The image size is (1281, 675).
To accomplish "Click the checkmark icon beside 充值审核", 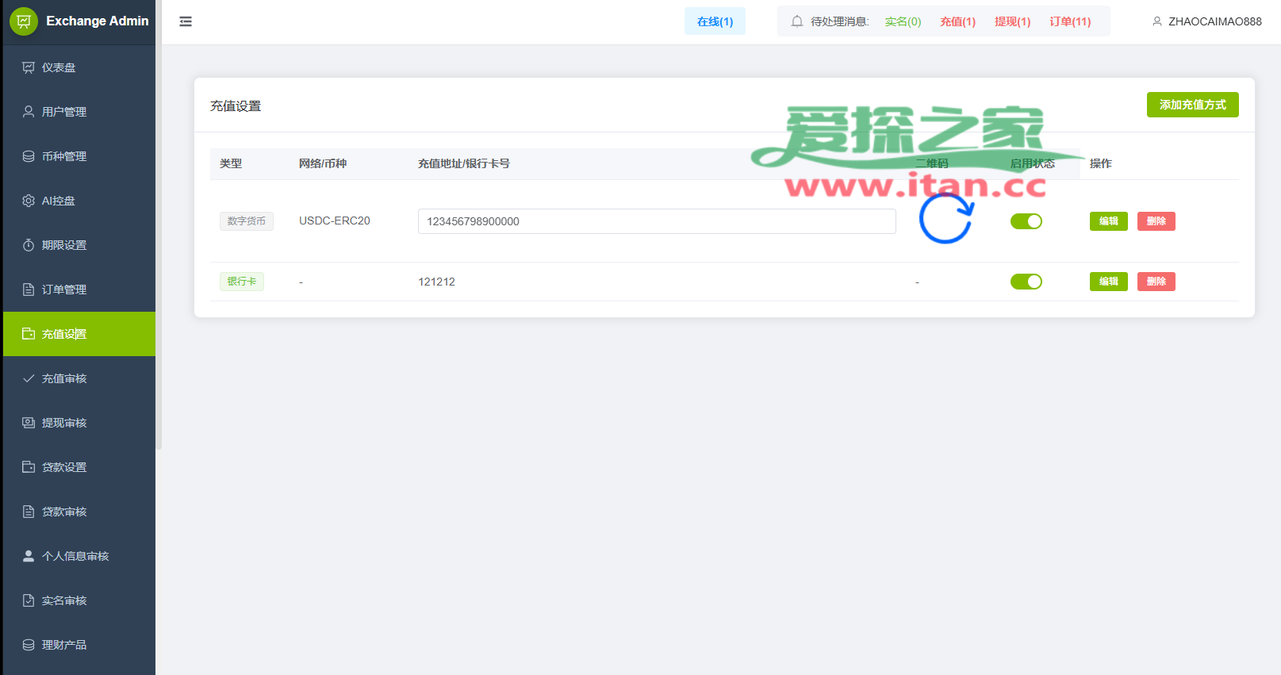I will tap(29, 378).
